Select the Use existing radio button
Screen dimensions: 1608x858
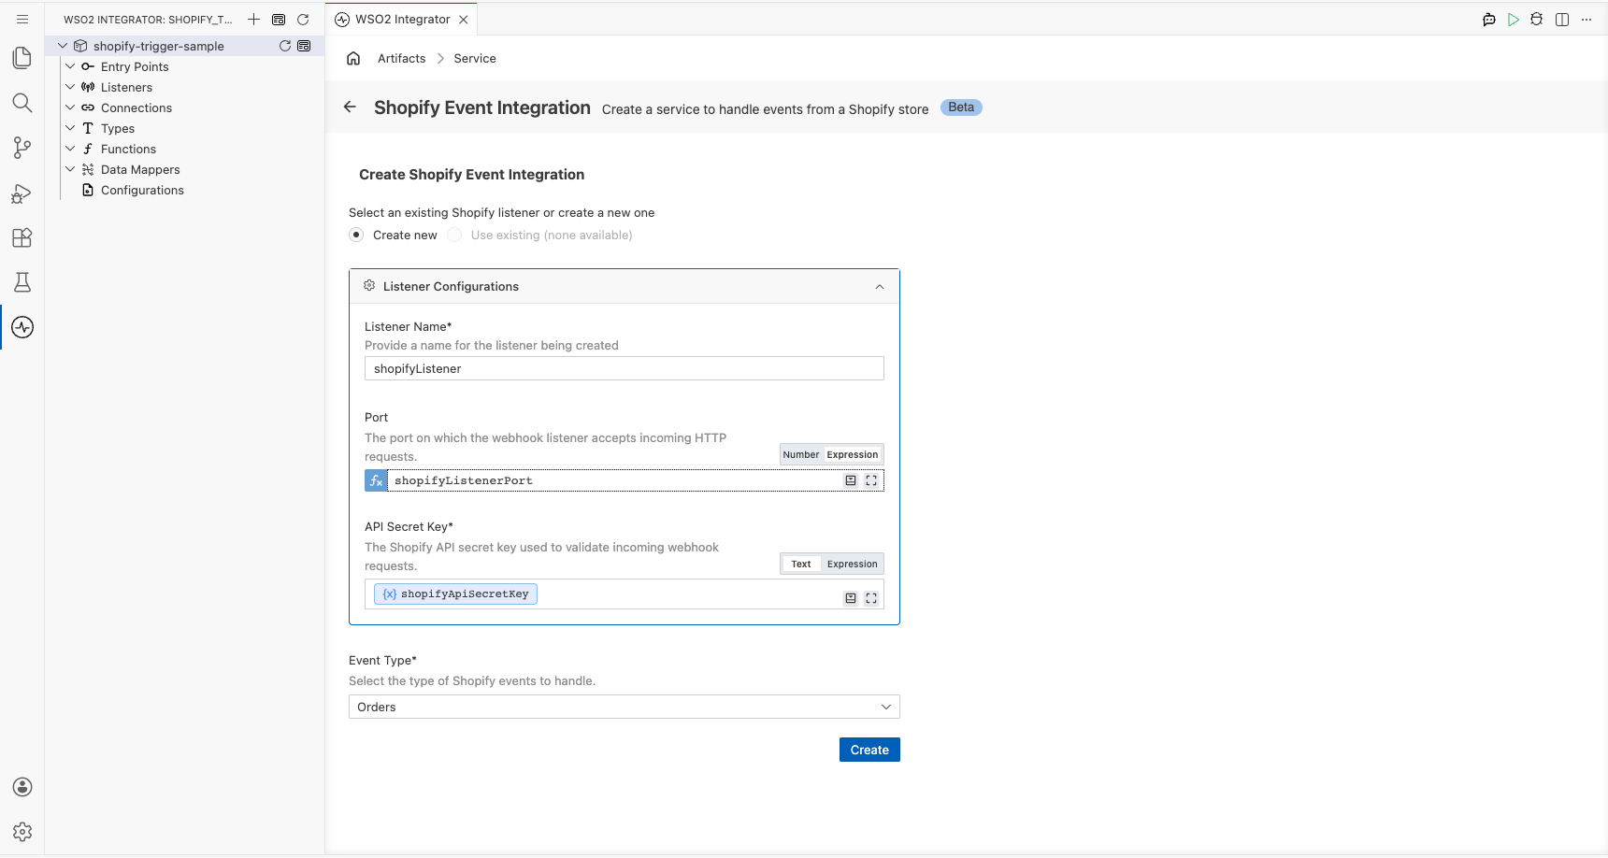click(x=454, y=235)
